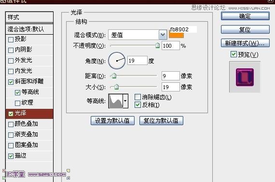Click the 新建样式(W)... button
Viewport: 275px width, 182px height.
tap(245, 43)
